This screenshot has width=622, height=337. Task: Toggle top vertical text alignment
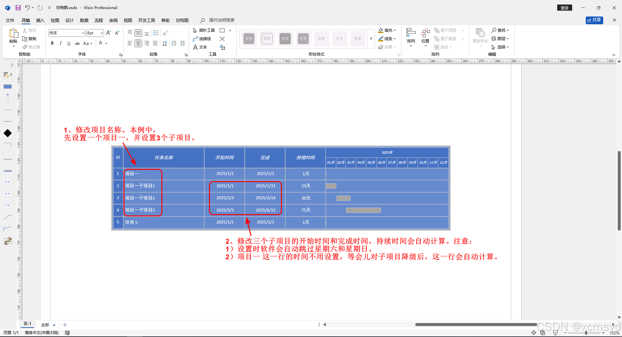[x=130, y=33]
